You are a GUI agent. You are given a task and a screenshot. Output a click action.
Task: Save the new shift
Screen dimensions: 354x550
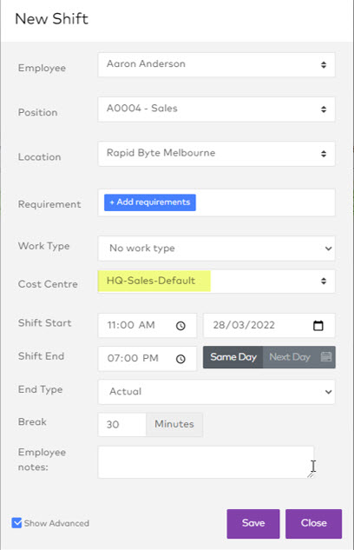[x=253, y=523]
